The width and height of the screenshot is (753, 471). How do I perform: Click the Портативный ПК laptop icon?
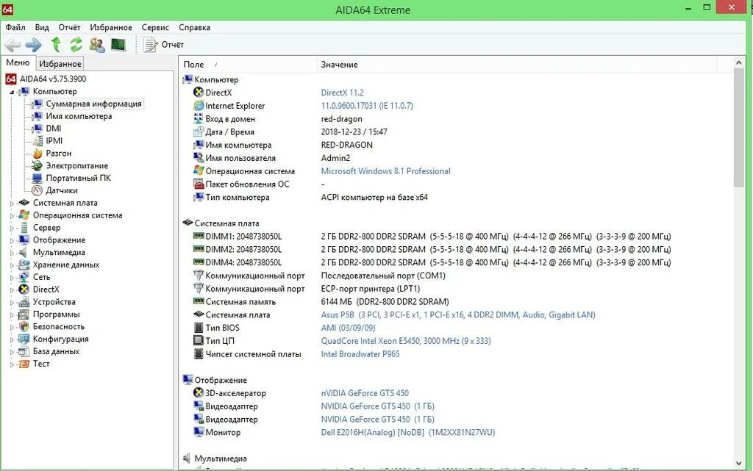tap(38, 179)
